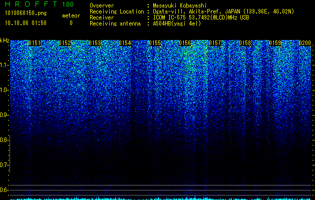
Task: Click the 0.6 frequency axis label
Action: [x=4, y=190]
